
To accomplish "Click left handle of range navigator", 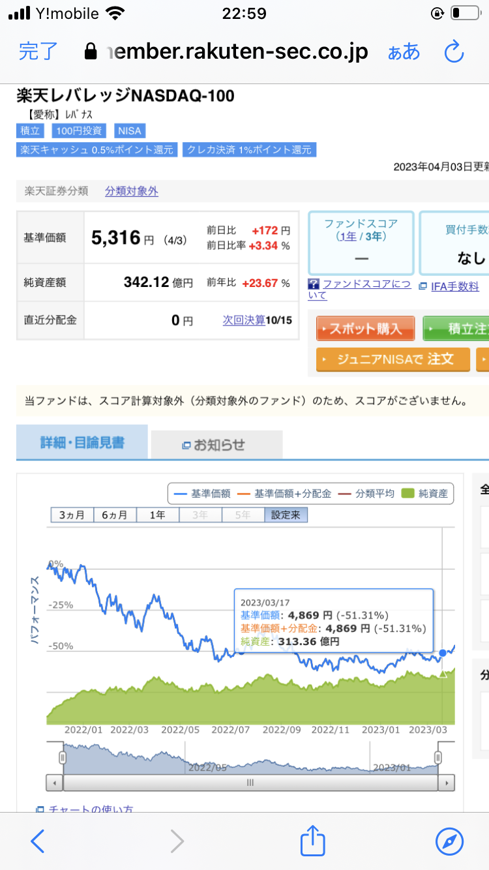I will 63,757.
